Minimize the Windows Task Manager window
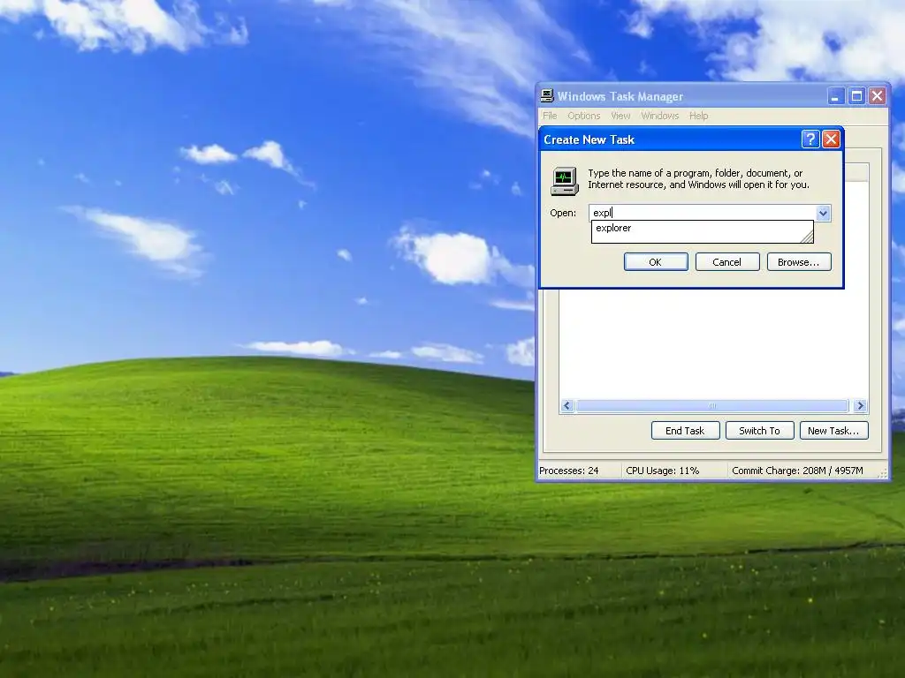This screenshot has width=905, height=678. tap(836, 96)
